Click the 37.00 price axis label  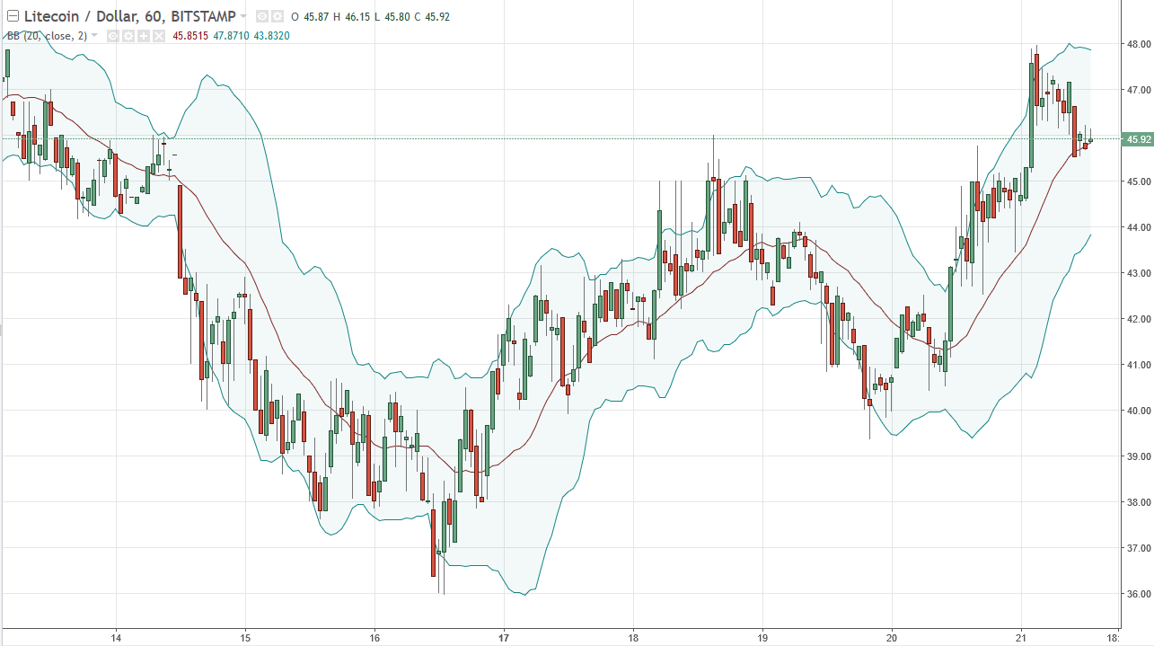(1138, 548)
